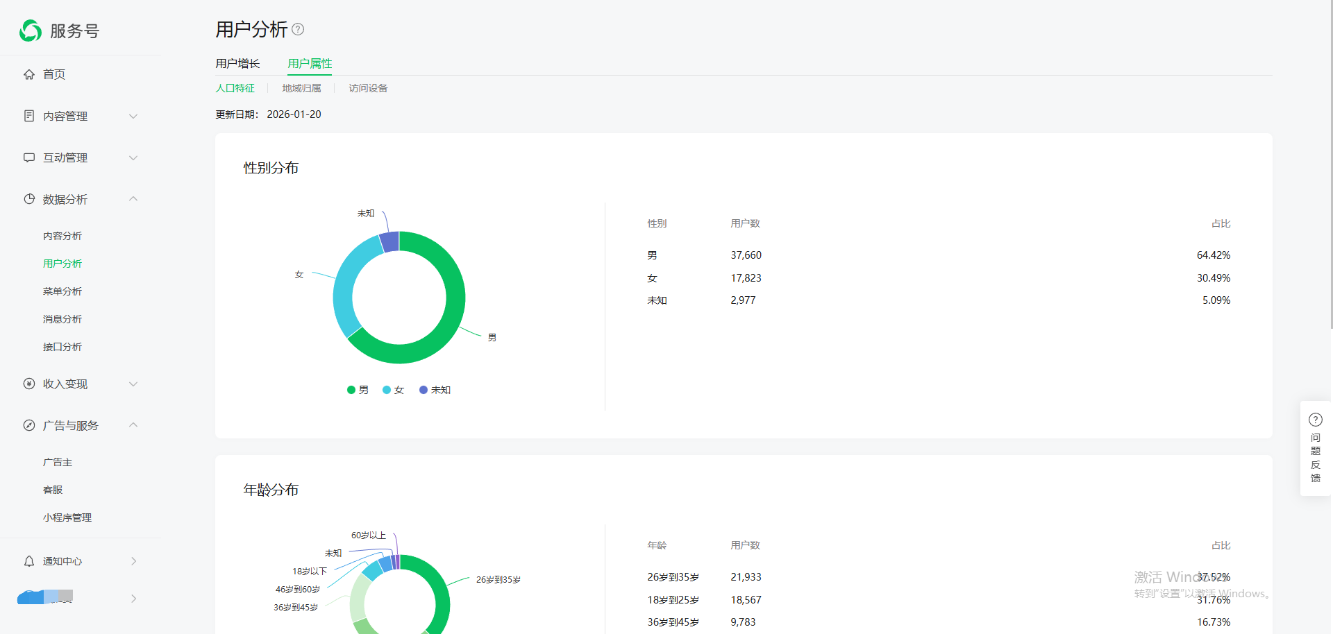Screen dimensions: 1333x634
Task: Click the green 服务号 logo icon
Action: click(31, 31)
